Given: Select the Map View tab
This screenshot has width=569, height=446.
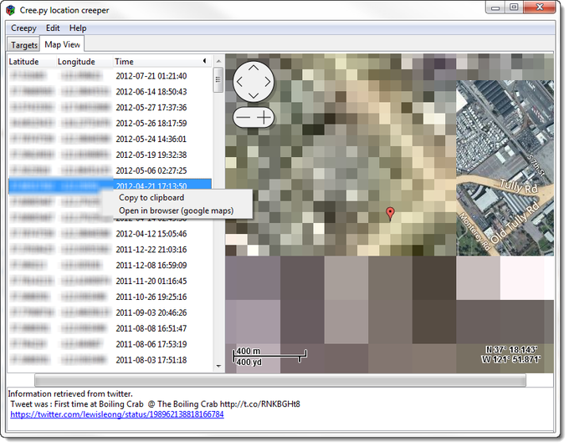Looking at the screenshot, I should 62,44.
